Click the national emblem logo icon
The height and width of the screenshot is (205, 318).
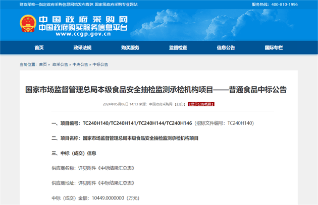pyautogui.click(x=28, y=24)
